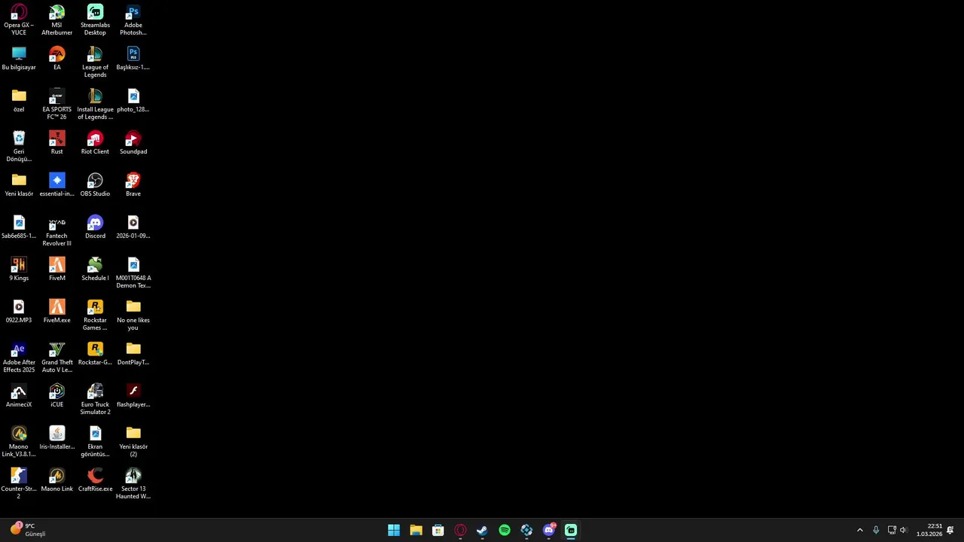964x542 pixels.
Task: Select the Iris-Installer Java file
Action: coord(57,438)
